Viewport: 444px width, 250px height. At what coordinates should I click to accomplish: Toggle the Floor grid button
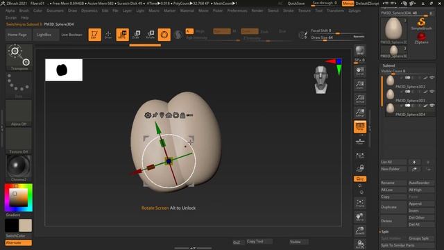360,141
